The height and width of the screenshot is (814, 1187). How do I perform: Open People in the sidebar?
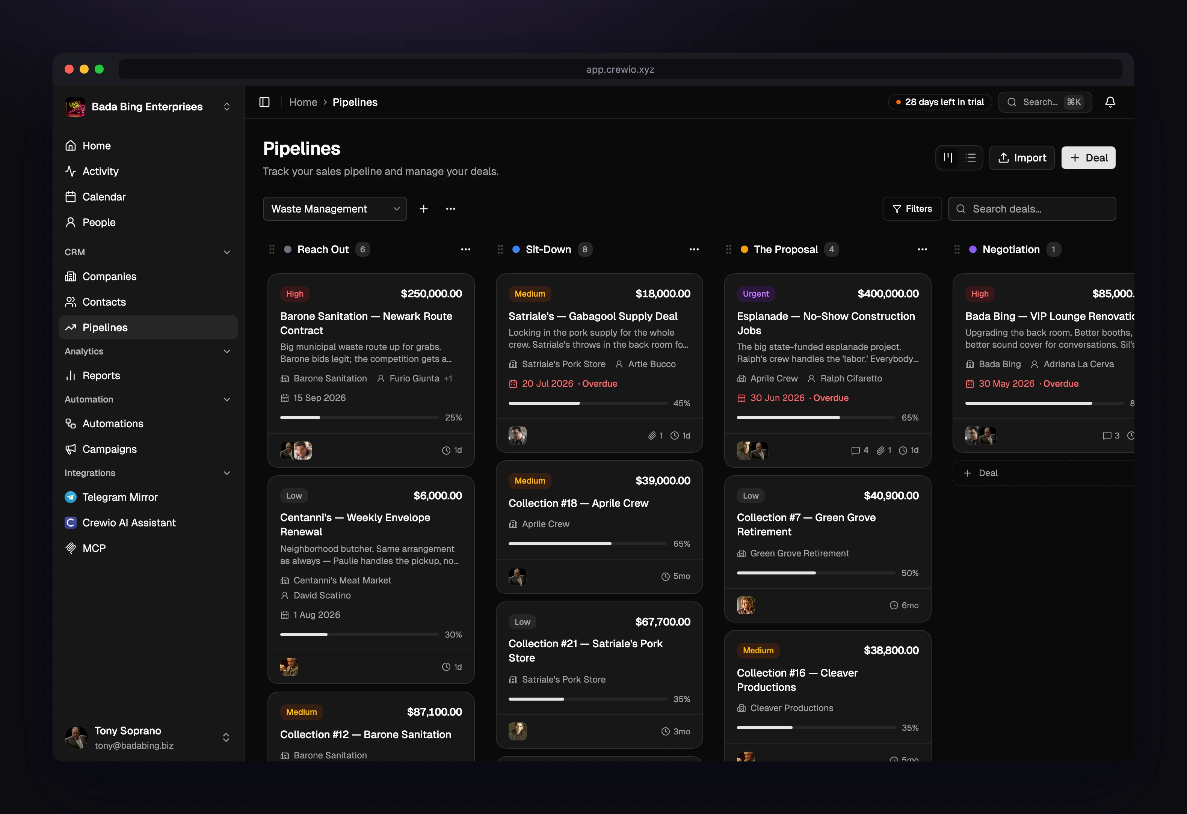tap(148, 222)
